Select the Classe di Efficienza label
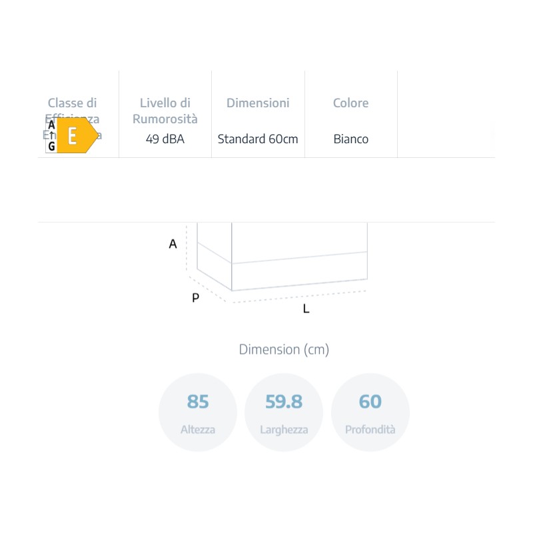Viewport: 533px width, 533px height. click(72, 119)
